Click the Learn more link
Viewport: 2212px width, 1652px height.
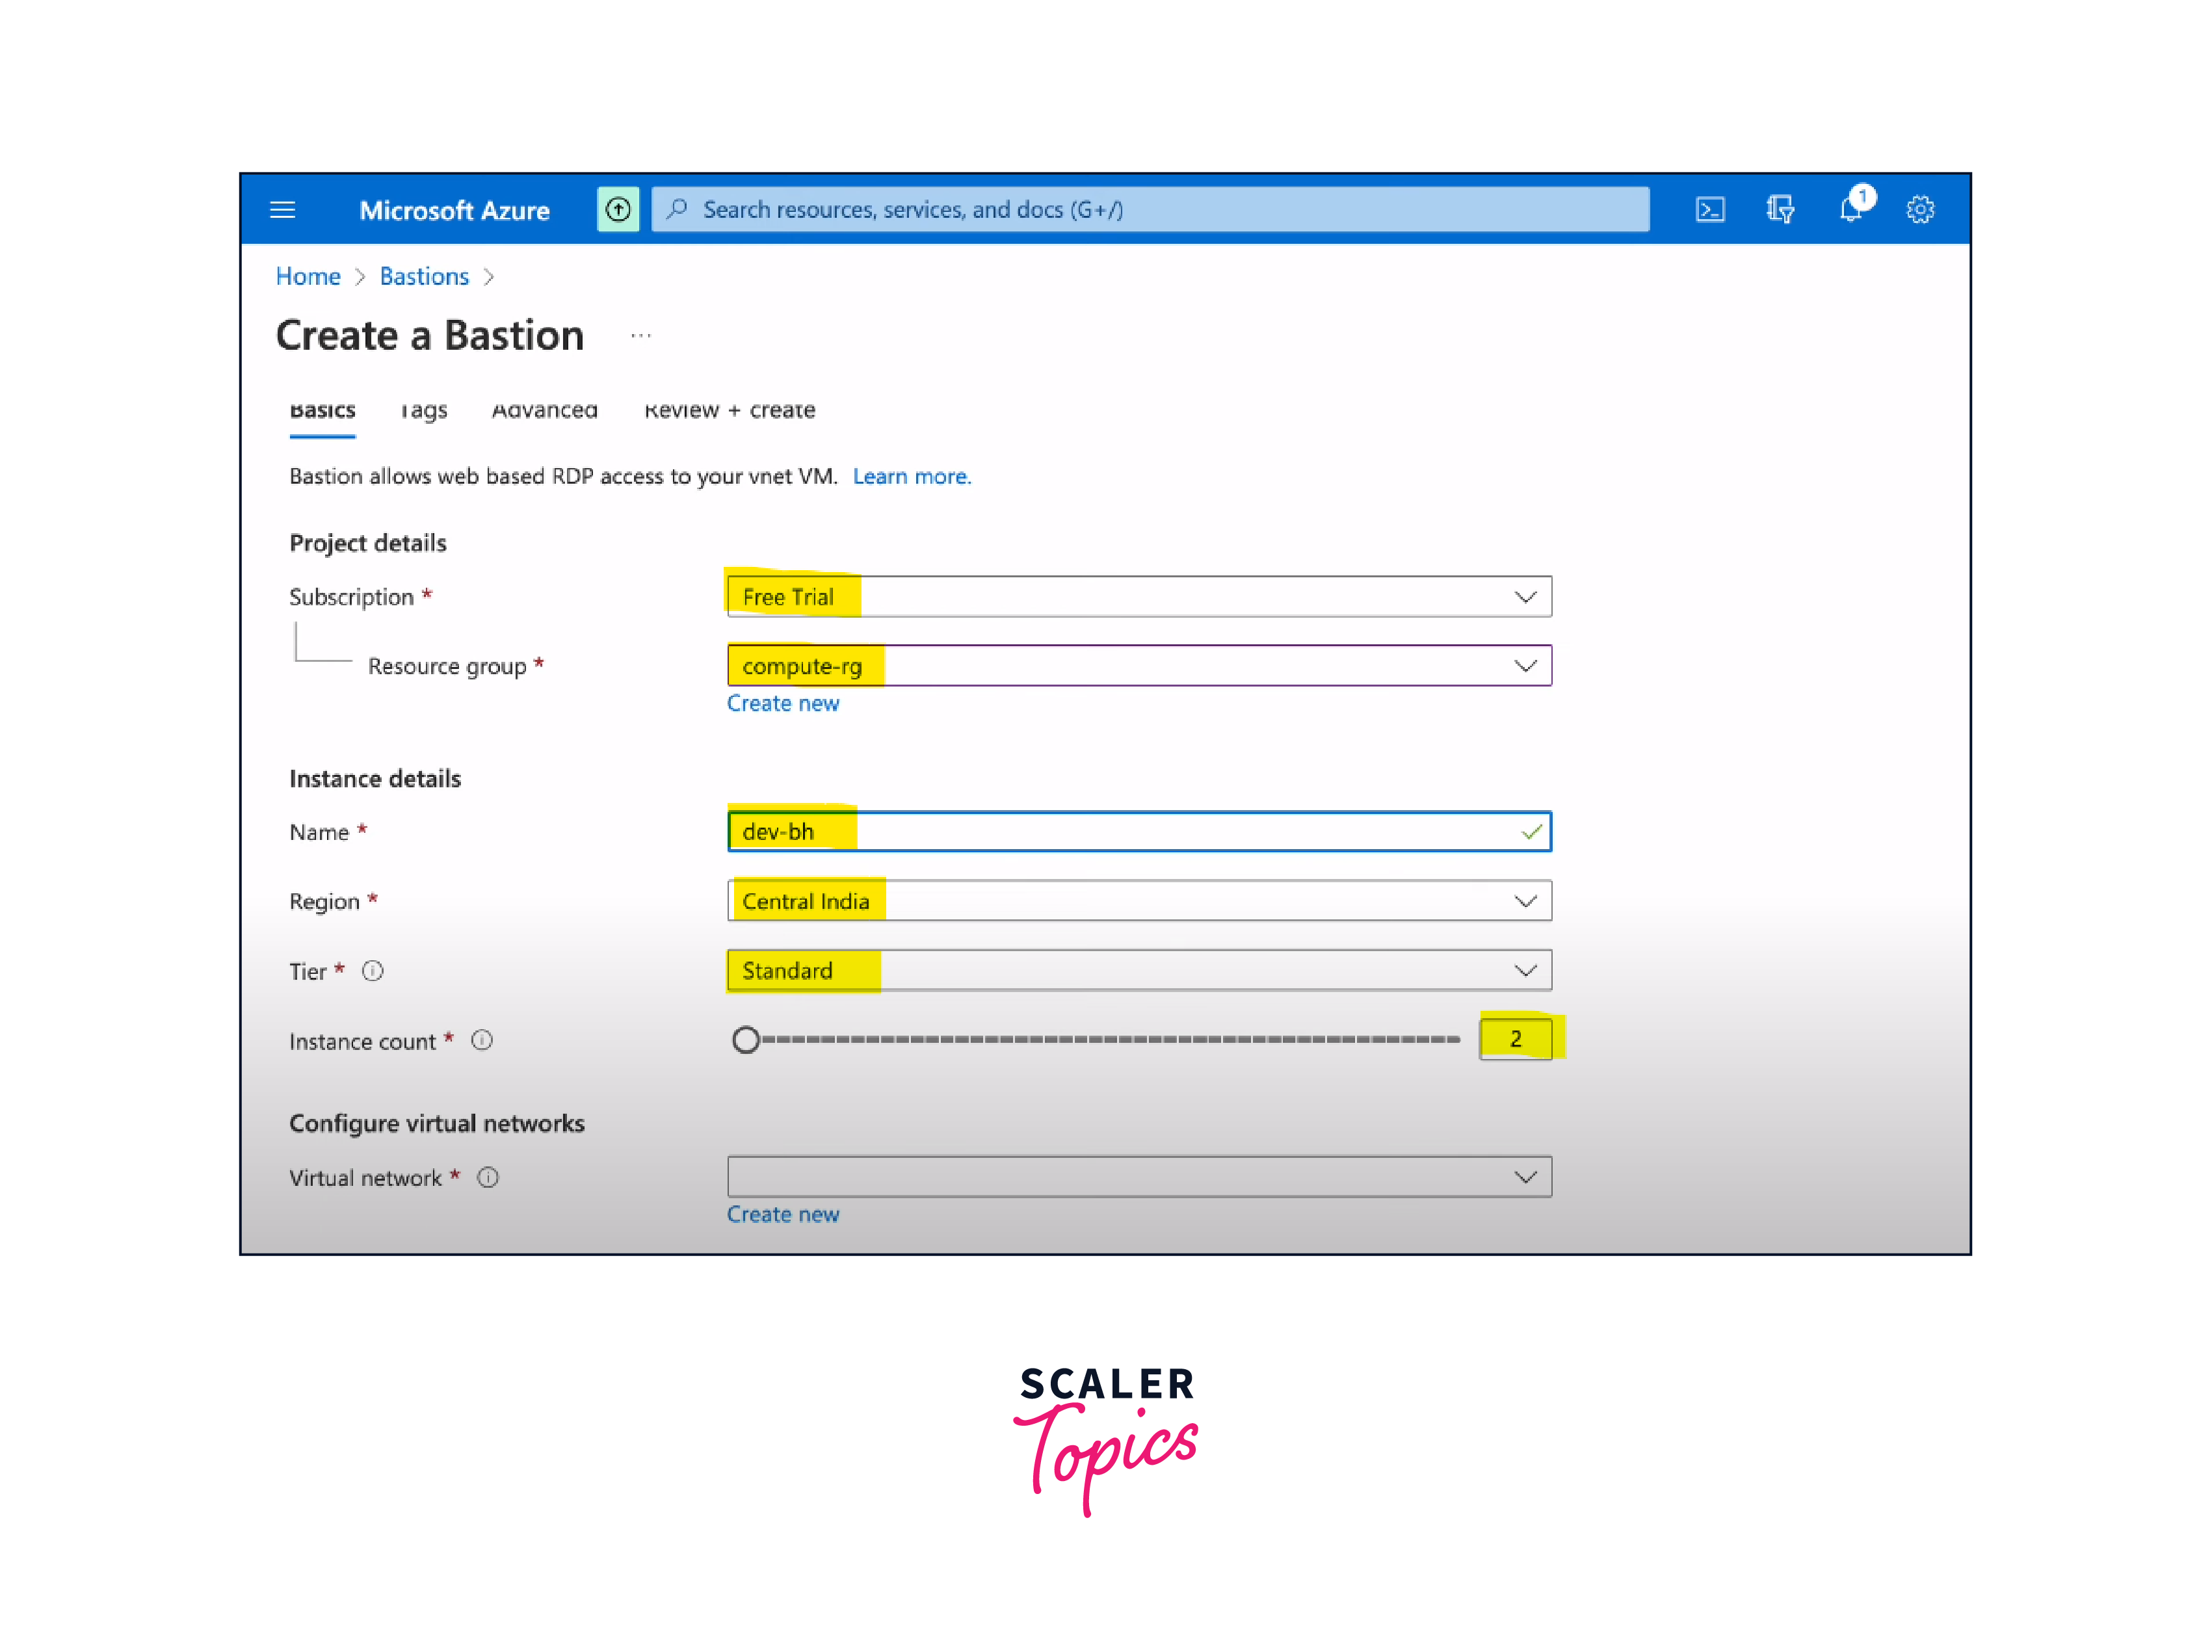click(x=911, y=477)
